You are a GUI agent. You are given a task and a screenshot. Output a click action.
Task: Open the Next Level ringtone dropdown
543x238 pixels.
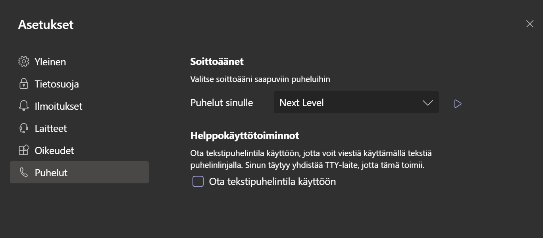[x=349, y=103]
